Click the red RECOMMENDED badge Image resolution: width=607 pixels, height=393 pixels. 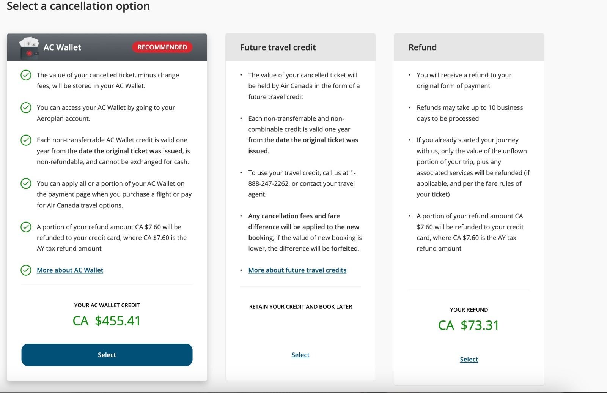click(x=162, y=47)
